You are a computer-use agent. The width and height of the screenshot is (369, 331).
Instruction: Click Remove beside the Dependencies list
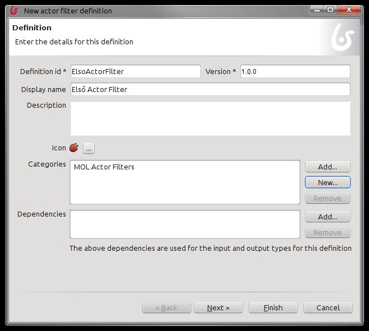(x=328, y=232)
